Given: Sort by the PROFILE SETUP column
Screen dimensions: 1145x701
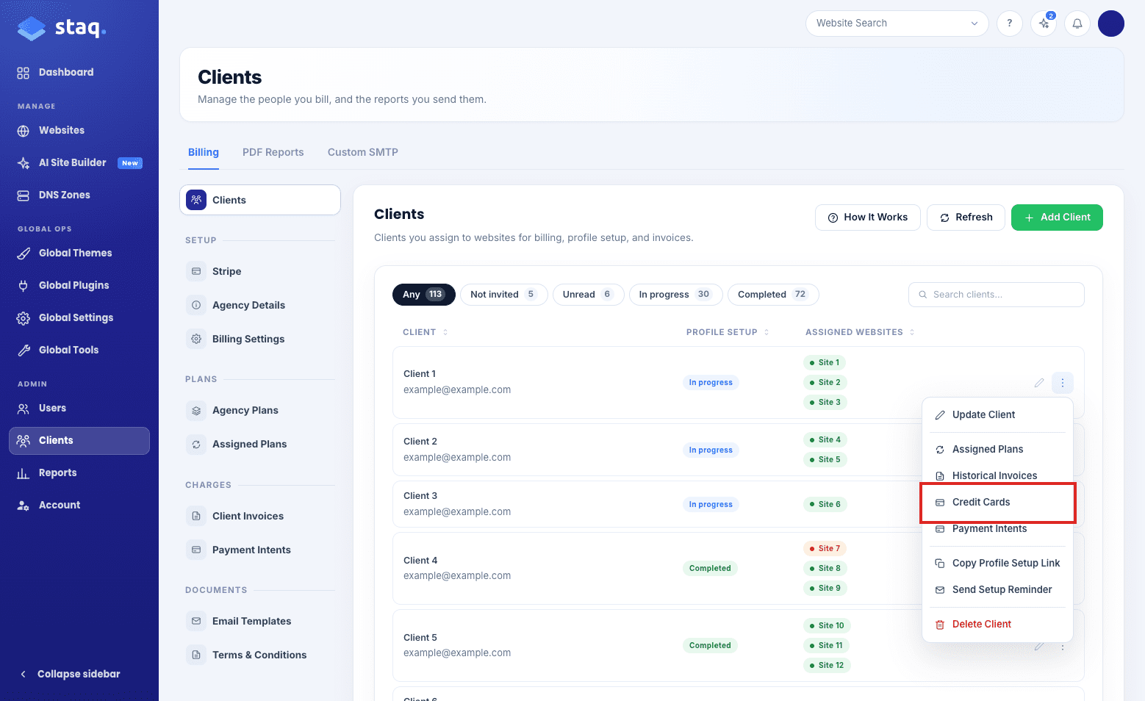Looking at the screenshot, I should pyautogui.click(x=728, y=332).
